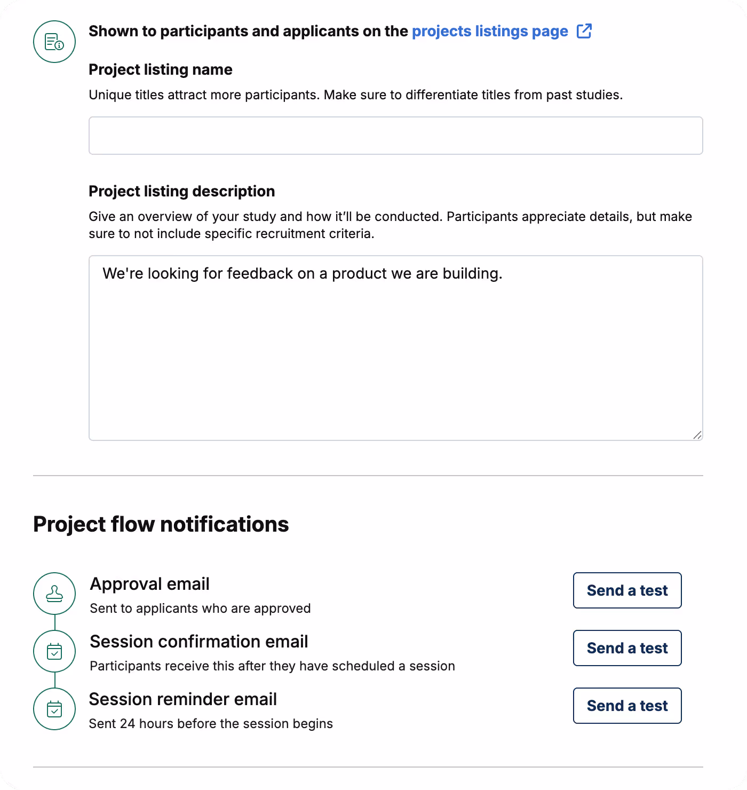Viewport: 747px width, 790px height.
Task: Click inside the project listing description textarea
Action: click(x=395, y=347)
